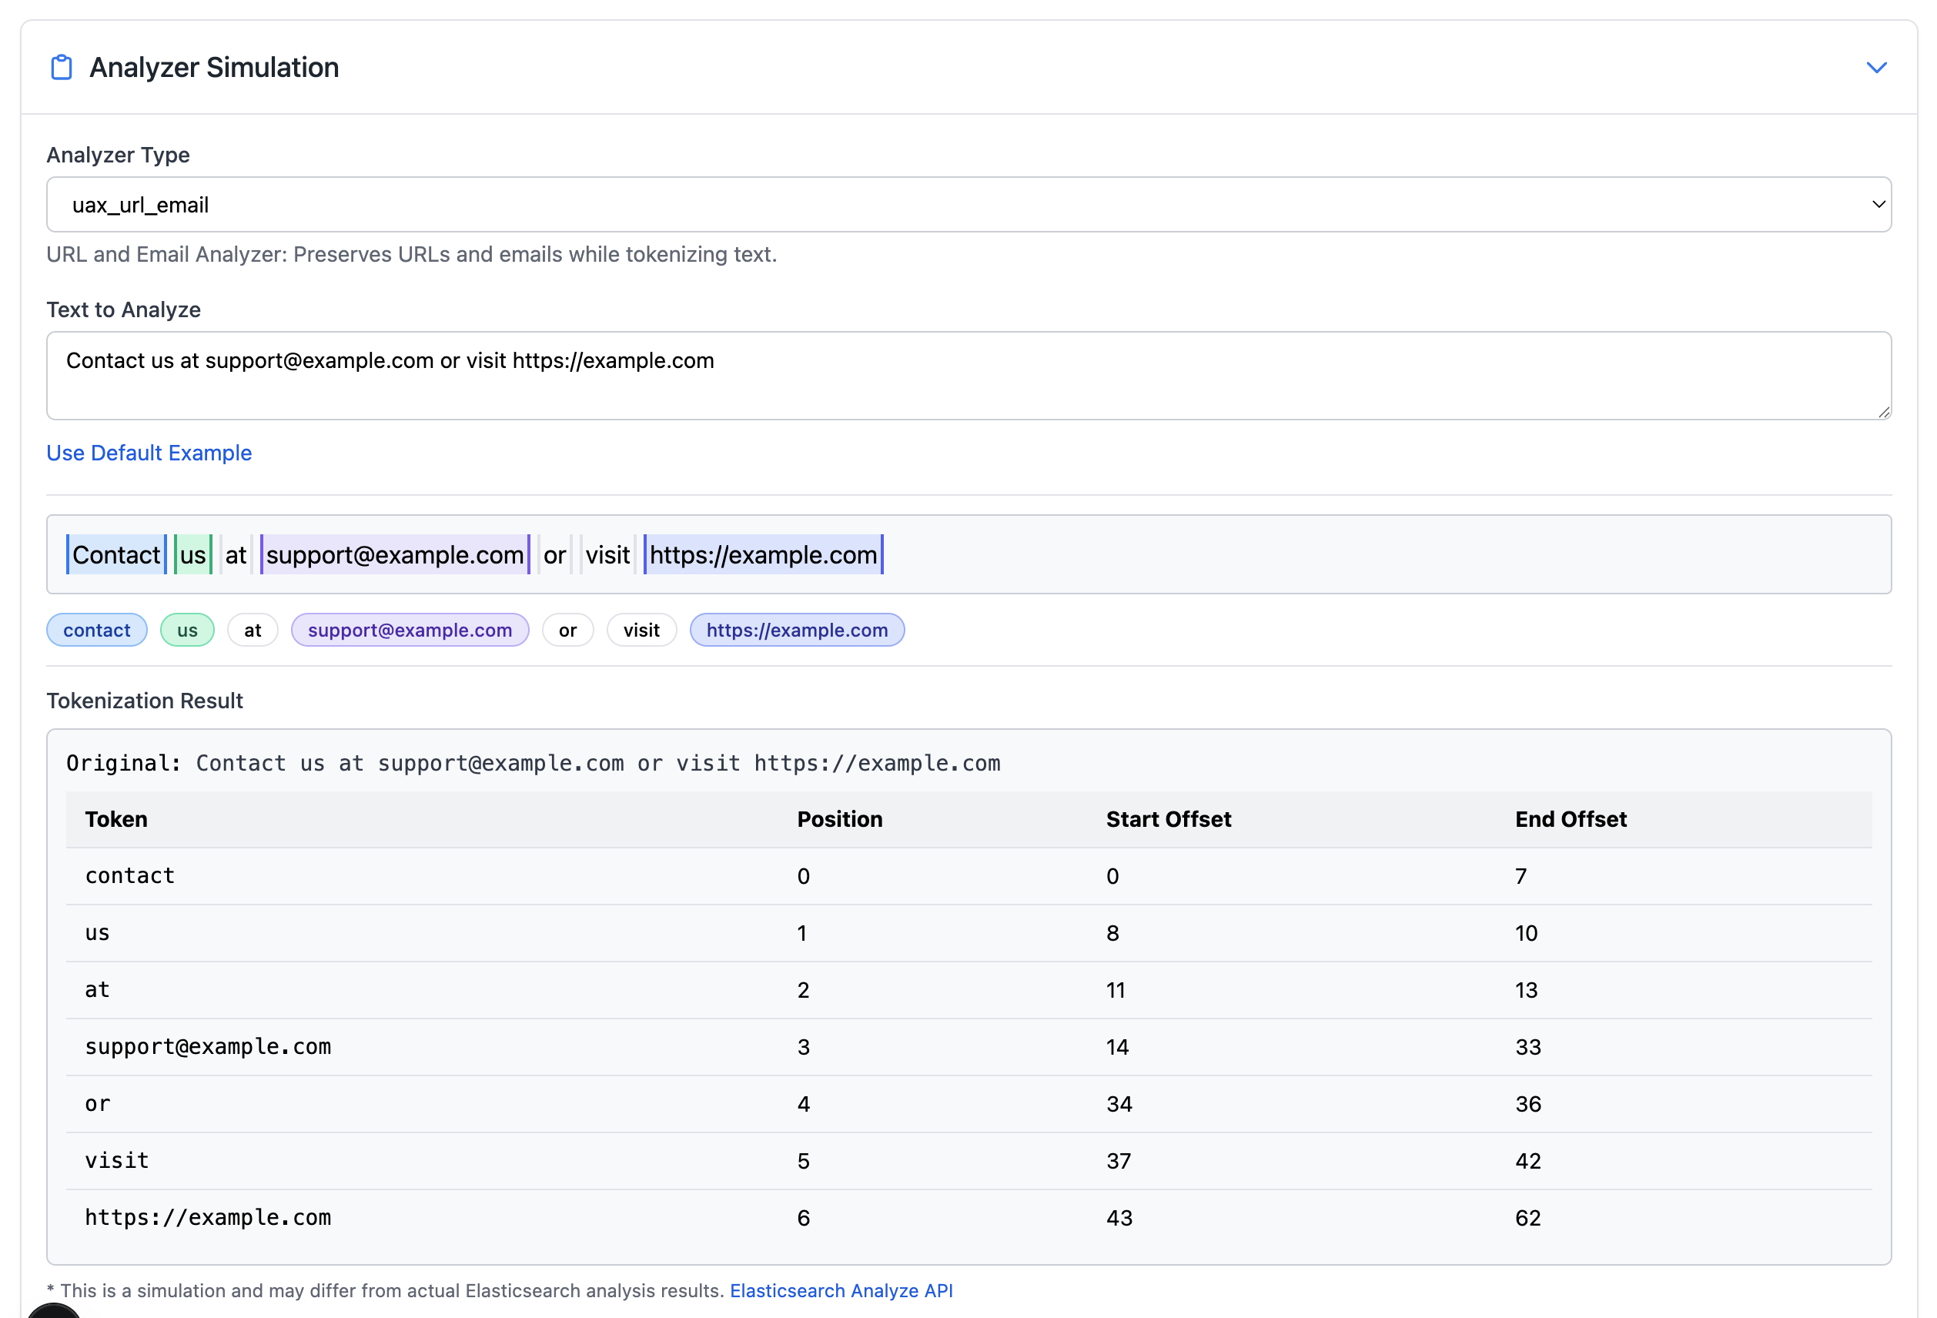Viewport: 1937px width, 1318px height.
Task: Click the Use Default Example link
Action: point(149,453)
